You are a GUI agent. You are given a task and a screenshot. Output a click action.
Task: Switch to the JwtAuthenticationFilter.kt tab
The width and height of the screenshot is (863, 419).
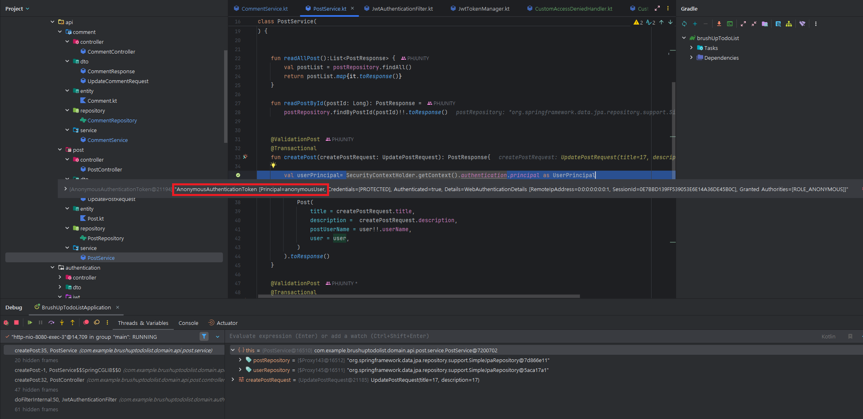(398, 9)
